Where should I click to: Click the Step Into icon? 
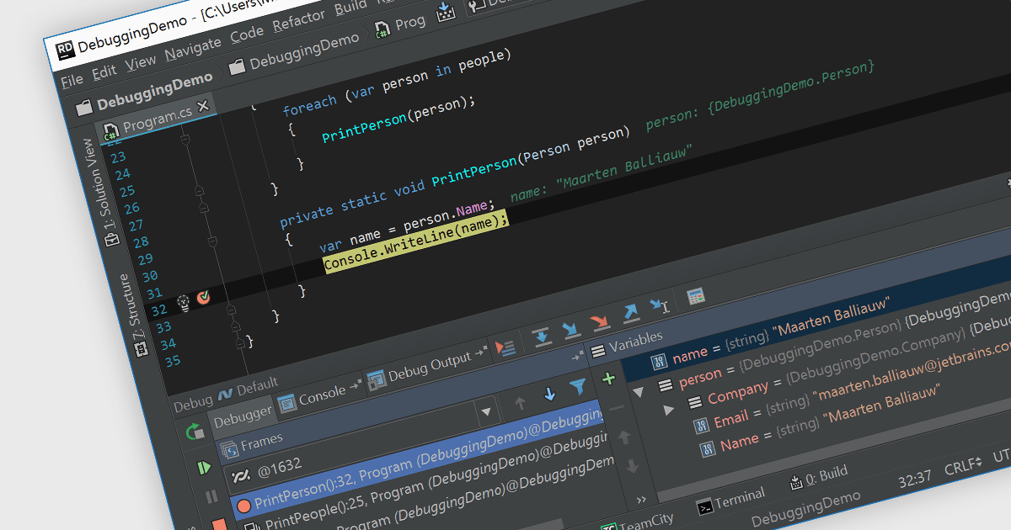tap(572, 330)
